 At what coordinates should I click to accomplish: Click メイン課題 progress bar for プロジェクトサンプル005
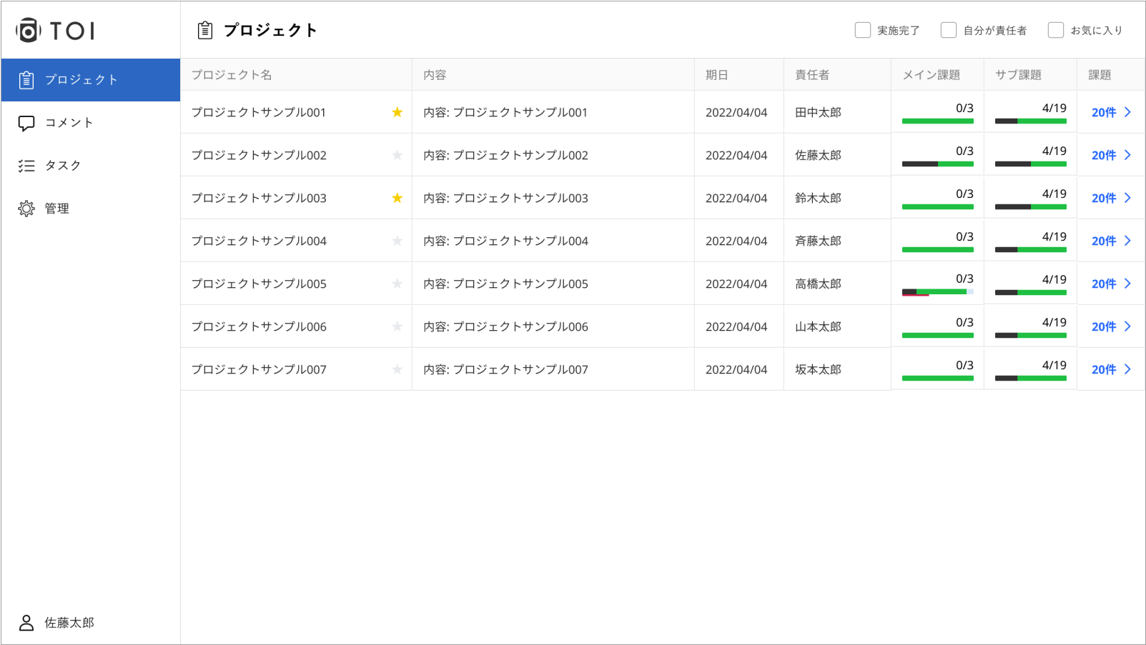point(937,291)
